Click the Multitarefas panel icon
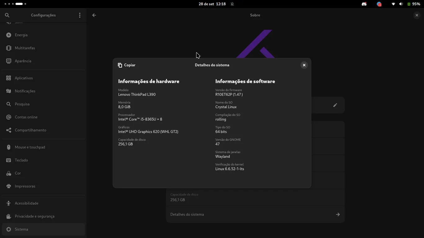 9,48
